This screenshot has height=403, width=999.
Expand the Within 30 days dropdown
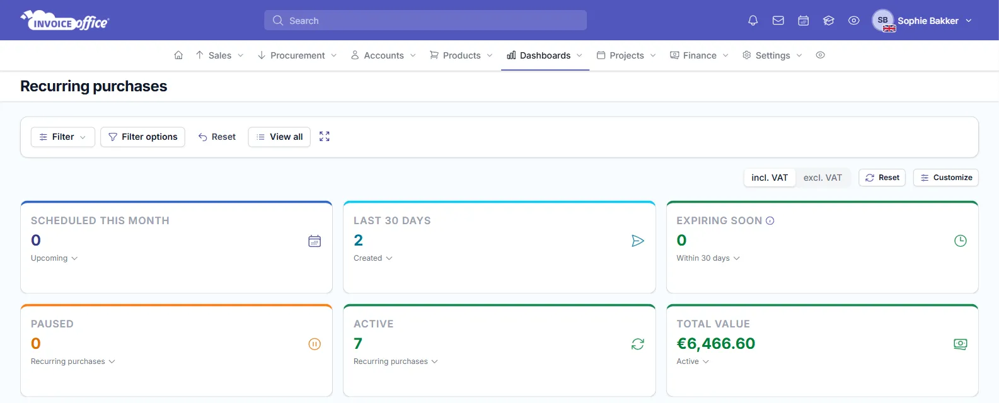point(708,258)
